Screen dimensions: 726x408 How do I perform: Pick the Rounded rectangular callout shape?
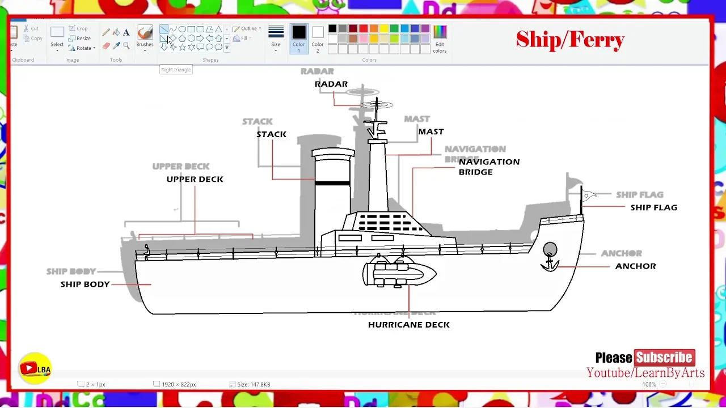point(200,47)
